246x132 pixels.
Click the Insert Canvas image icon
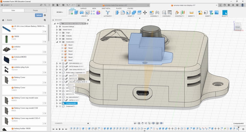pos(217,13)
